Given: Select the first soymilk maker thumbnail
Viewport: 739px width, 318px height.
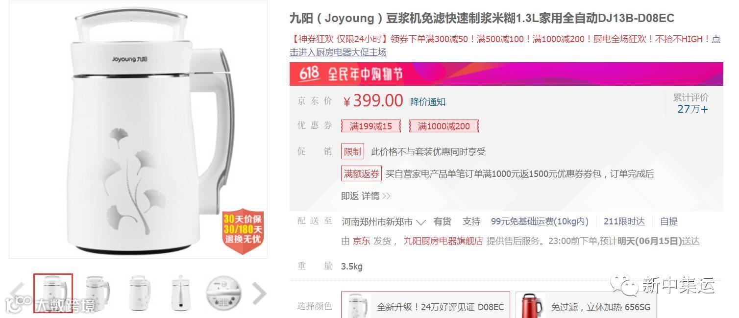Looking at the screenshot, I should coord(53,293).
